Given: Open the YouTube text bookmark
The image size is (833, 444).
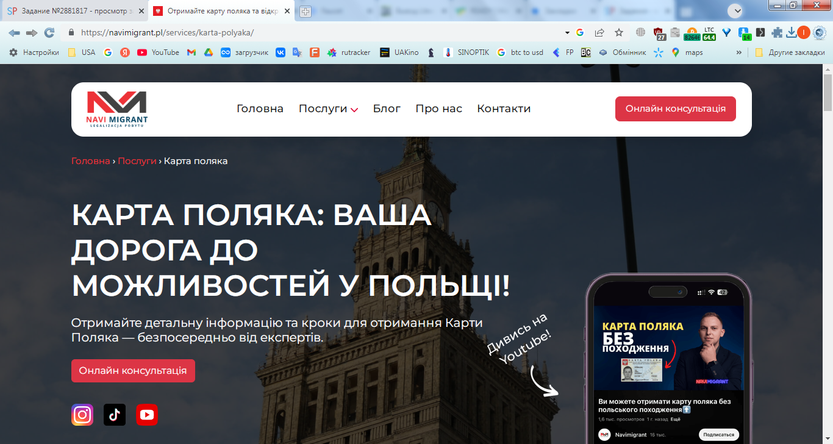Looking at the screenshot, I should (158, 52).
